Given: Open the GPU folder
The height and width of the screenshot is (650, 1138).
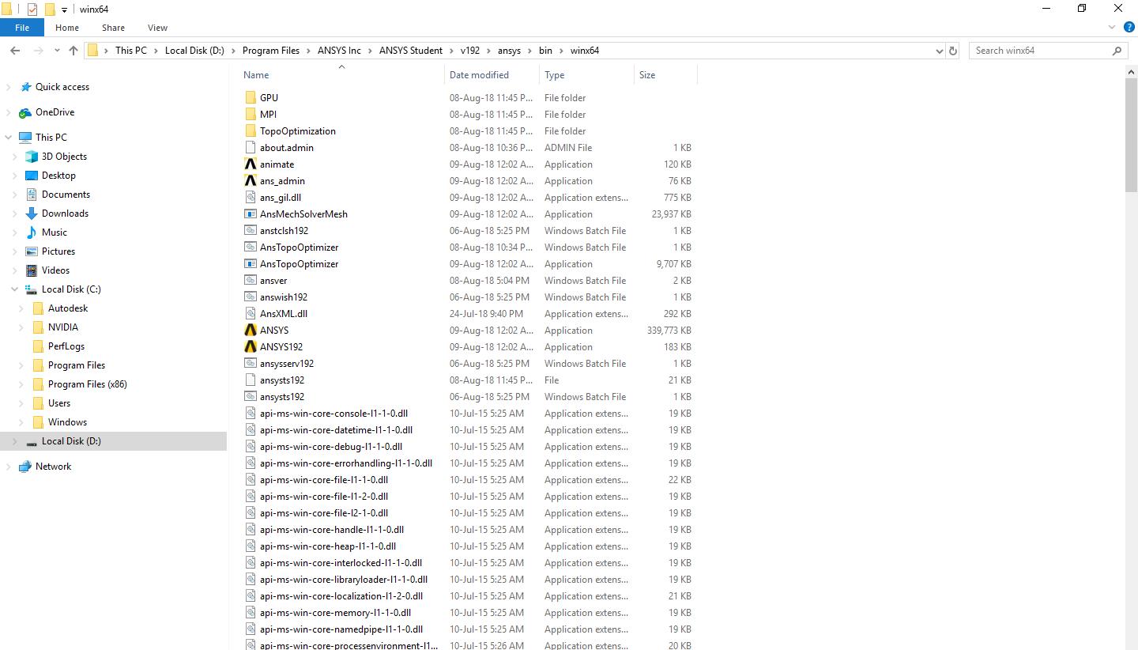Looking at the screenshot, I should [x=267, y=97].
